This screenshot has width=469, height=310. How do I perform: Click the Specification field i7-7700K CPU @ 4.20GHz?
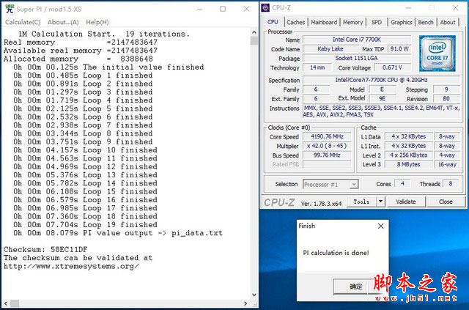point(381,80)
